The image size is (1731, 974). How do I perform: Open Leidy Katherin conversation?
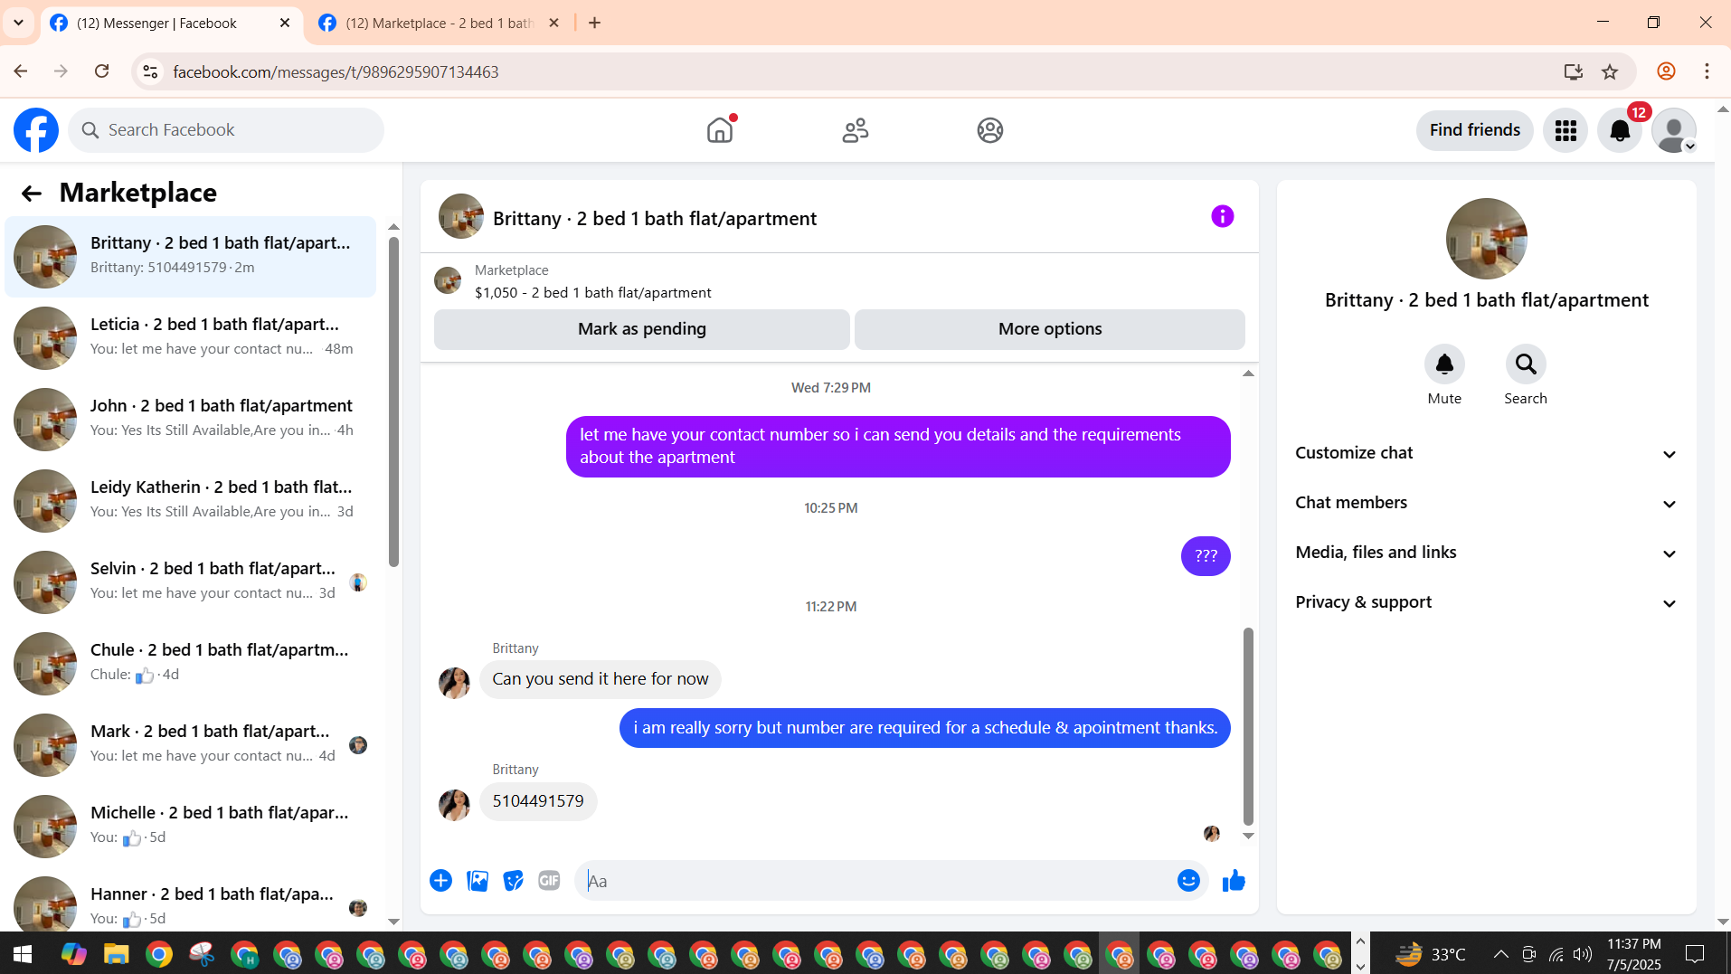(190, 500)
